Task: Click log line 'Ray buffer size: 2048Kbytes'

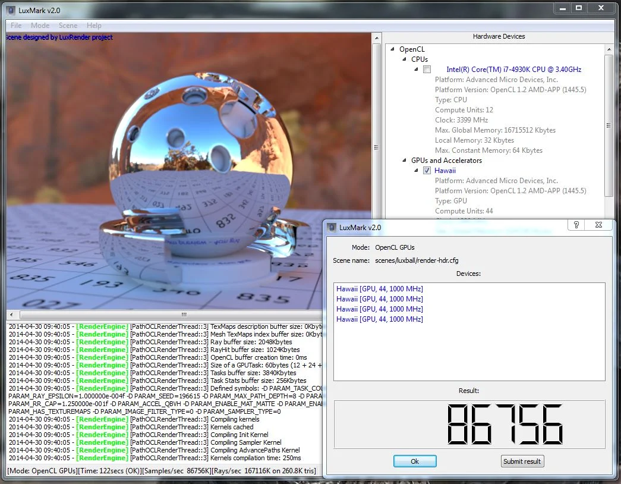Action: coord(150,342)
